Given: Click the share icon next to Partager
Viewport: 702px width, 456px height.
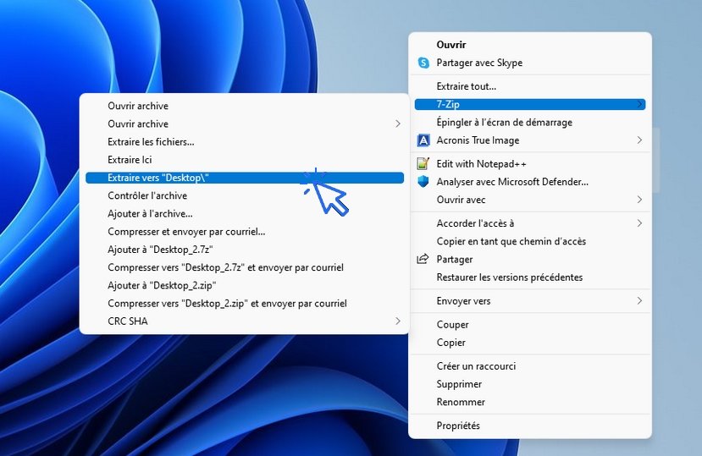Looking at the screenshot, I should [423, 259].
